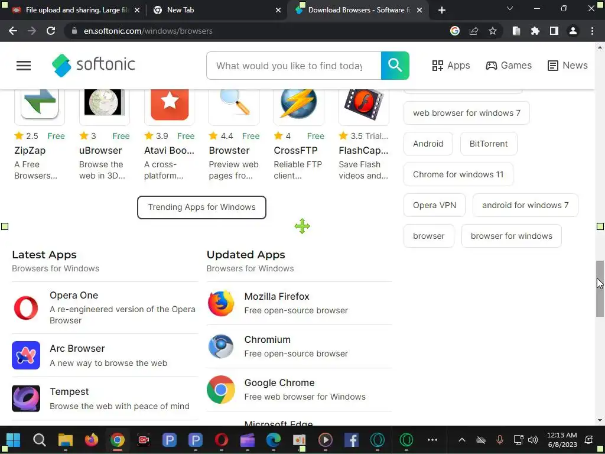The image size is (605, 454).
Task: Click the search magnifier button
Action: click(x=395, y=66)
